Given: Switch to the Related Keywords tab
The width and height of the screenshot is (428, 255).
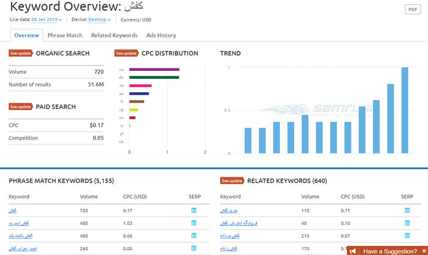Looking at the screenshot, I should (114, 35).
